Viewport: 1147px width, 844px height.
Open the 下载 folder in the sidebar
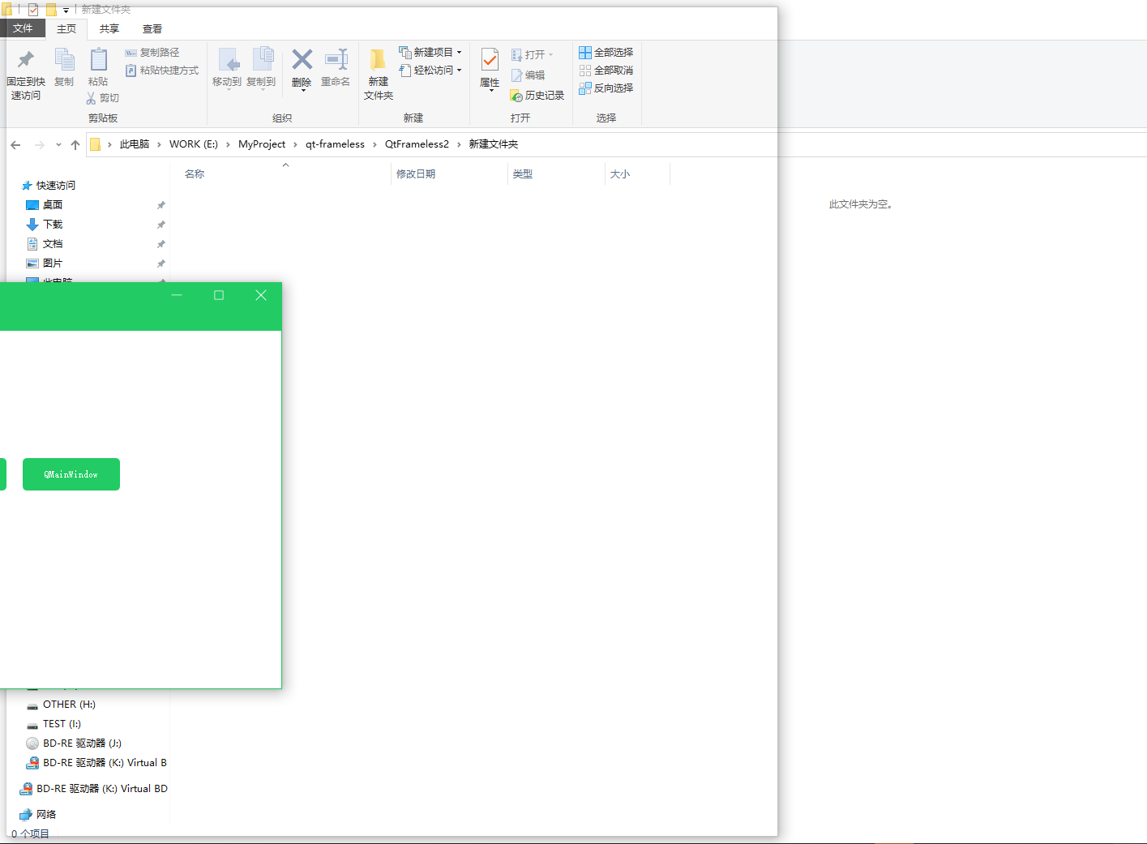click(51, 224)
